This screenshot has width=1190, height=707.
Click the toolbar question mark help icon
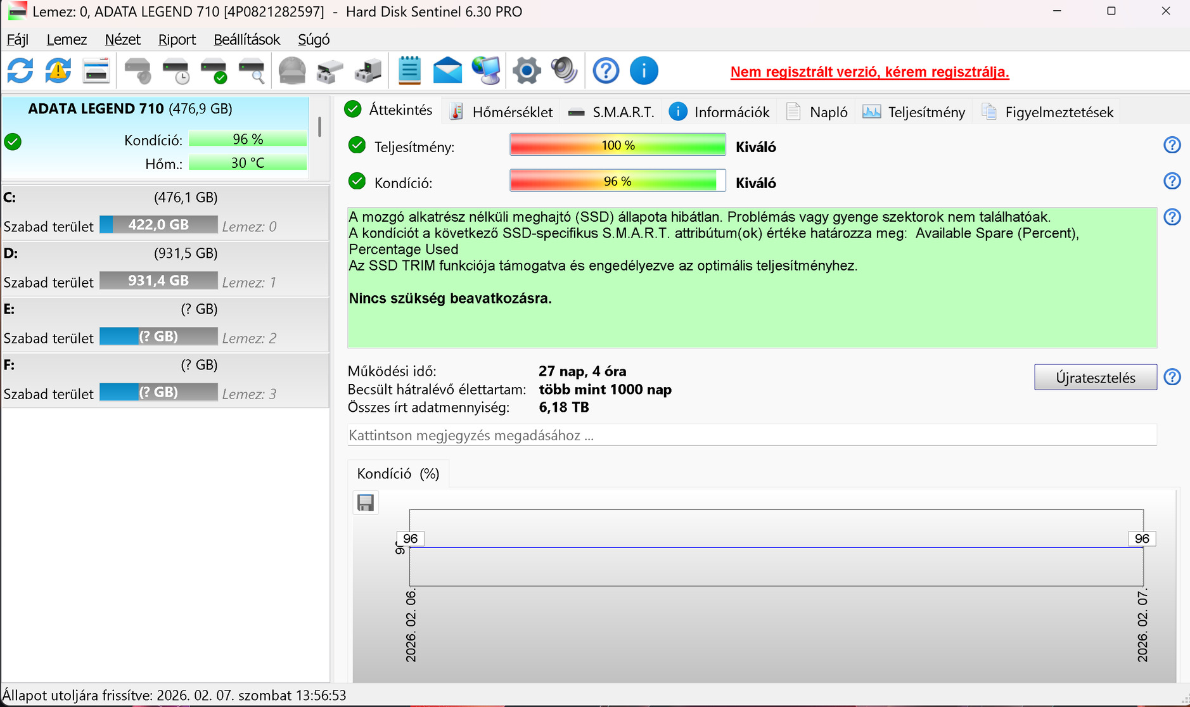[x=606, y=70]
